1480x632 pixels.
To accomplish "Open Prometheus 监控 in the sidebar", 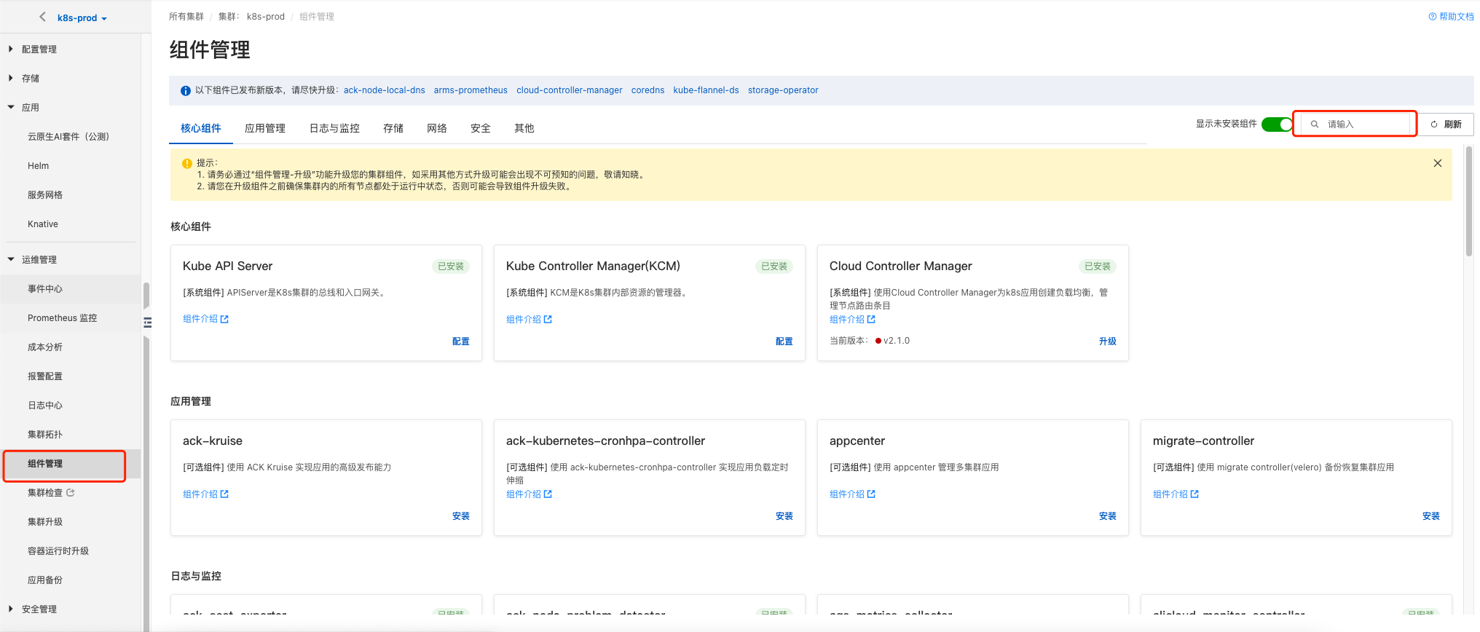I will (x=62, y=317).
